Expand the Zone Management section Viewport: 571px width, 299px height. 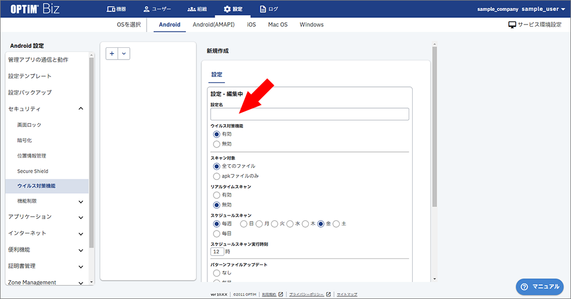point(81,283)
